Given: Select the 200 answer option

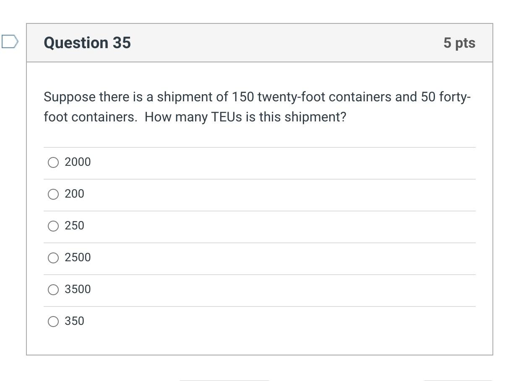Looking at the screenshot, I should [53, 194].
